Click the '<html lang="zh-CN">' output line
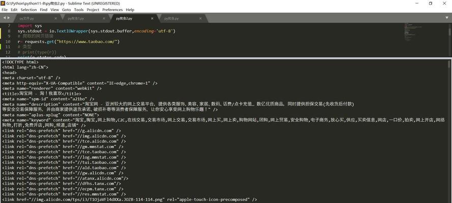 [x=25, y=67]
